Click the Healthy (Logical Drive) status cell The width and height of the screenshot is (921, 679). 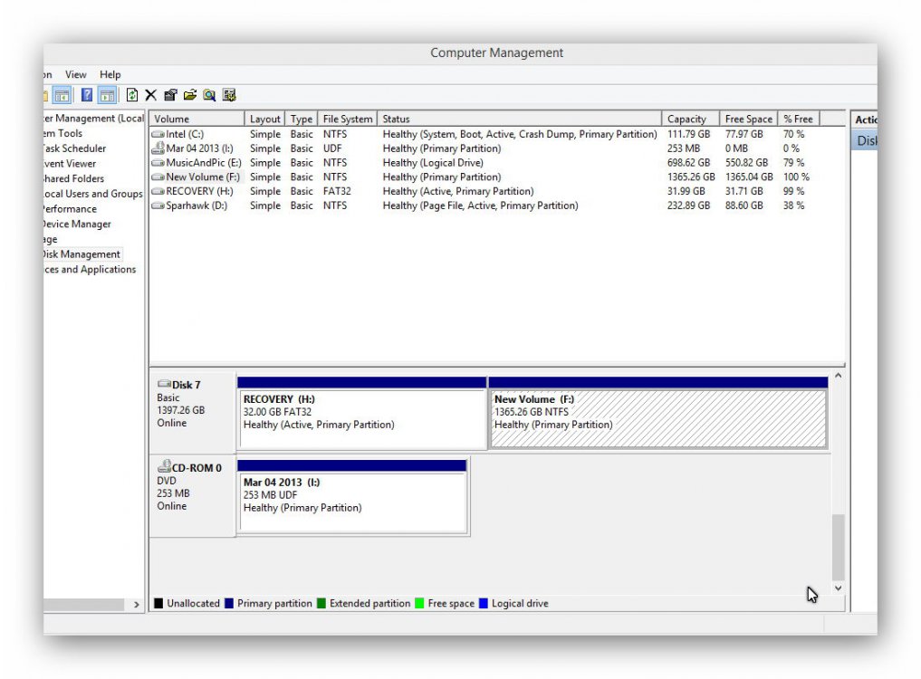tap(433, 163)
